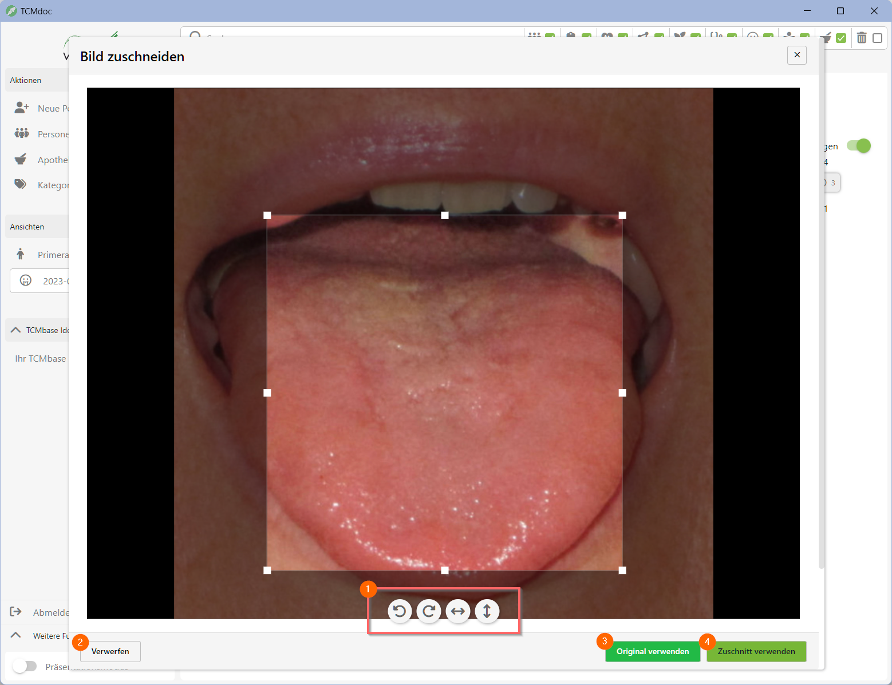Flip image horizontally
The height and width of the screenshot is (685, 892).
(x=457, y=611)
